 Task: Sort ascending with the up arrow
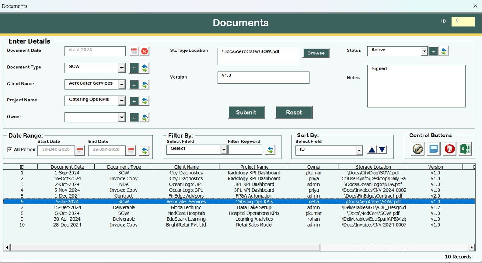click(372, 149)
